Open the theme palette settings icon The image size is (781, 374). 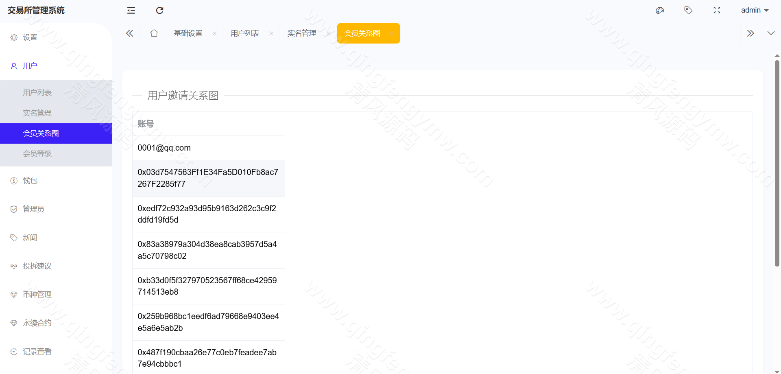click(x=660, y=10)
